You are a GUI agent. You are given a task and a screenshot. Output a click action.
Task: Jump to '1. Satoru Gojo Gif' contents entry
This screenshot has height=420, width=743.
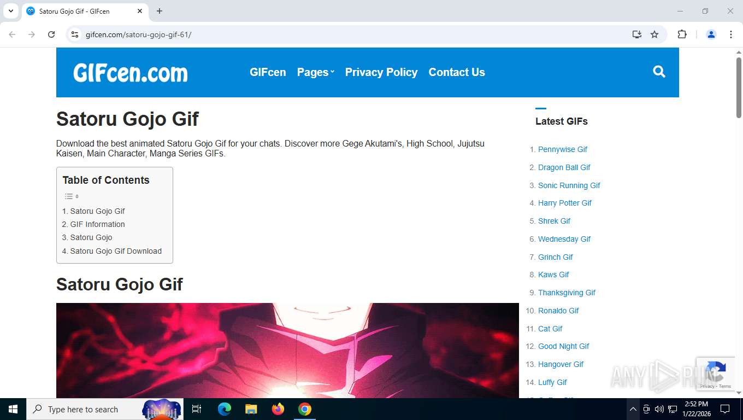click(x=93, y=211)
